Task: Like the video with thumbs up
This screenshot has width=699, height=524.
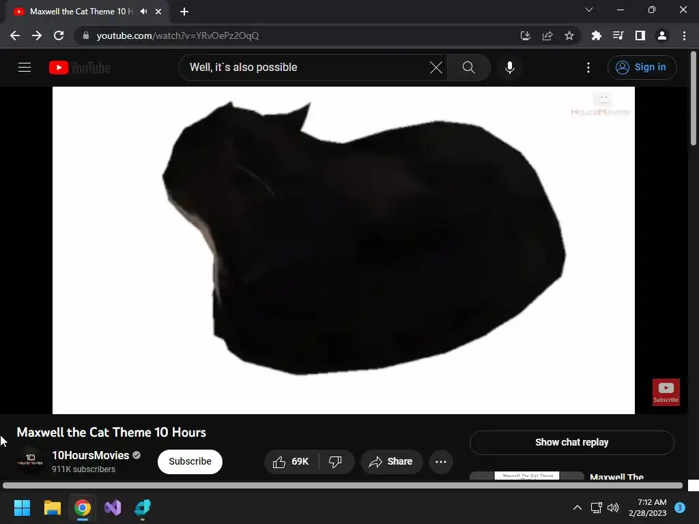Action: (x=291, y=462)
